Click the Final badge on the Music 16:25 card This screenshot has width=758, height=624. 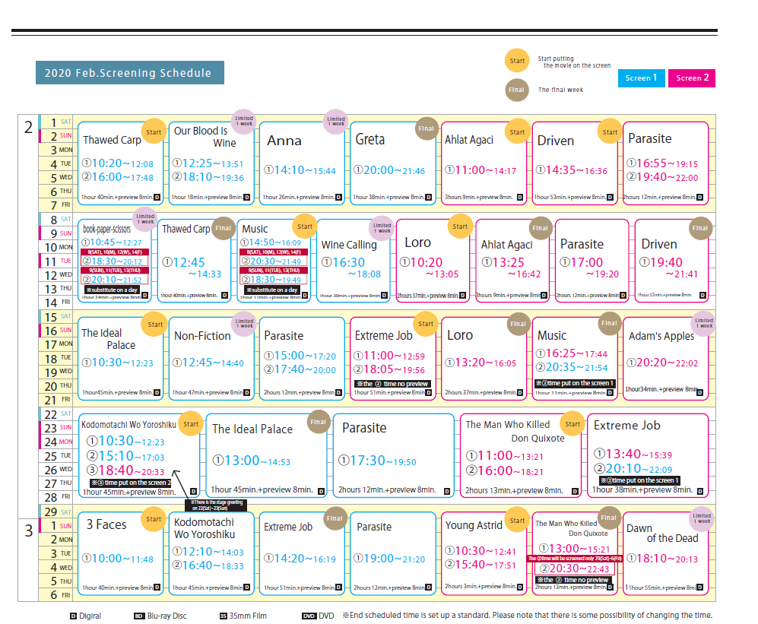(609, 323)
